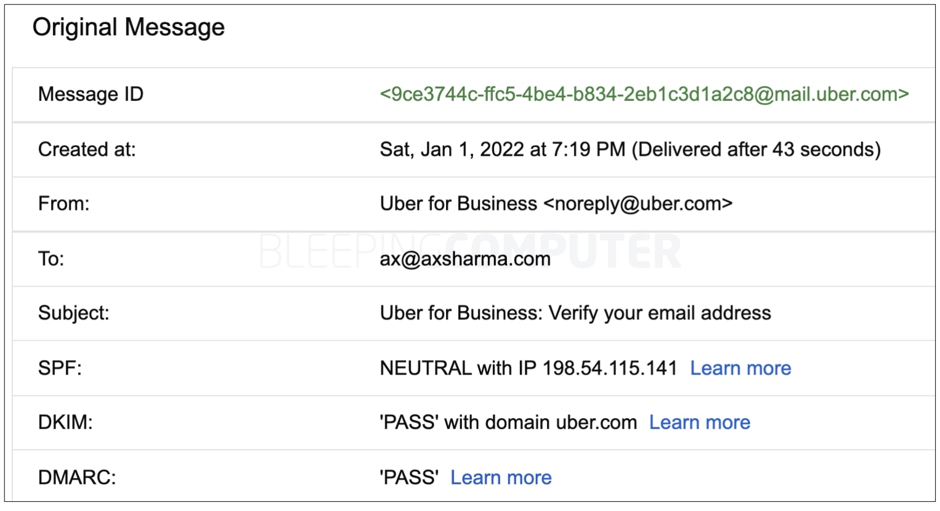The height and width of the screenshot is (511, 940).
Task: Open the DKIM Learn more link
Action: click(x=700, y=422)
